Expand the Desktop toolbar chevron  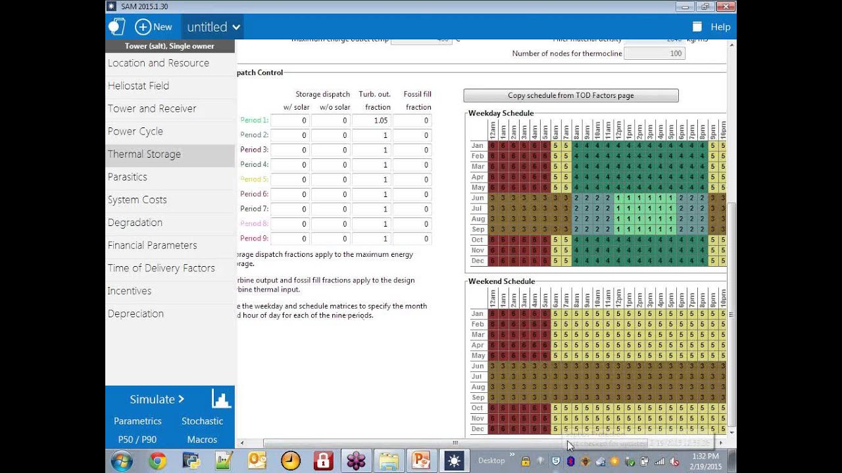(x=512, y=454)
